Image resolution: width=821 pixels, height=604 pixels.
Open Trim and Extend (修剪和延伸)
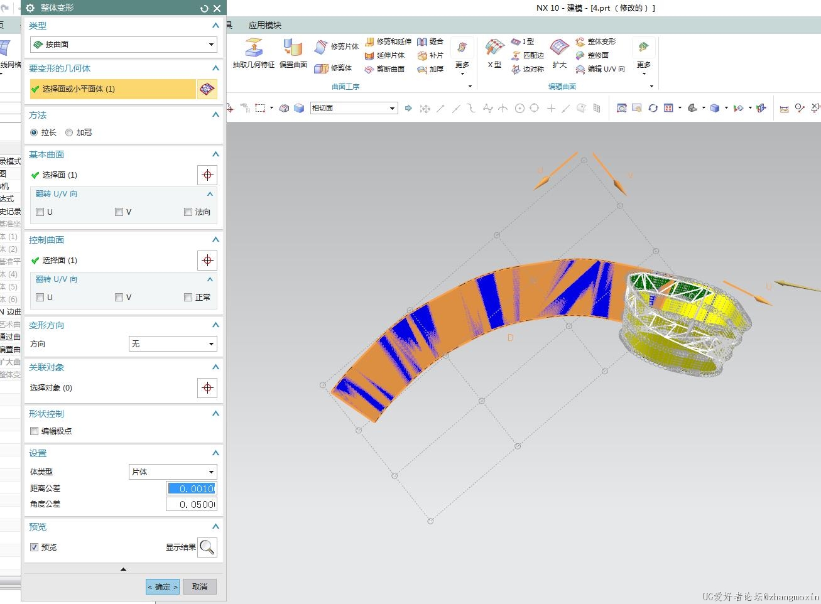[388, 41]
